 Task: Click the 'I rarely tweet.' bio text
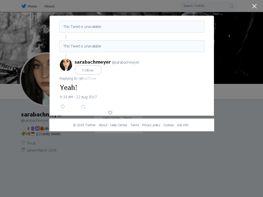coord(50,134)
